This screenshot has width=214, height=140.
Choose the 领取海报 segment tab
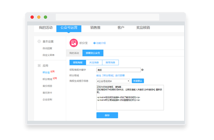[x=78, y=63]
